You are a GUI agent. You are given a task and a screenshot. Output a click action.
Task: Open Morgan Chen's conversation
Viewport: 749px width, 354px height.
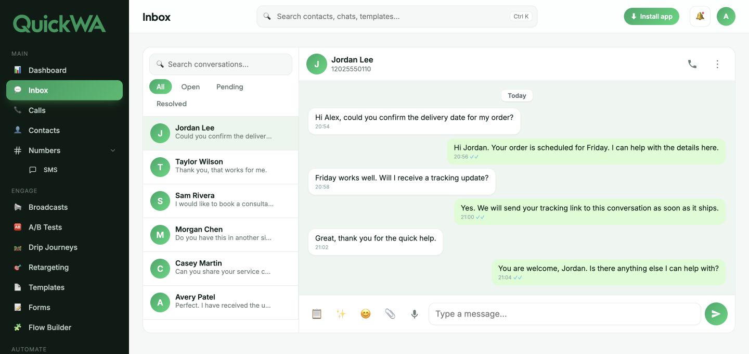[x=221, y=235]
